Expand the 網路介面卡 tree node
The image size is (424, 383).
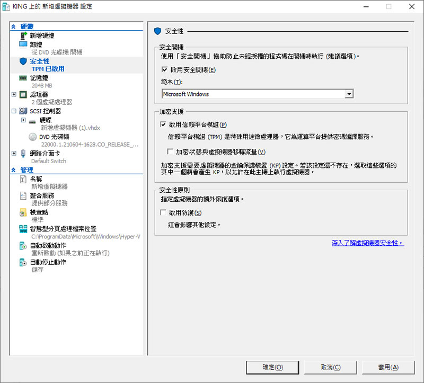point(14,153)
